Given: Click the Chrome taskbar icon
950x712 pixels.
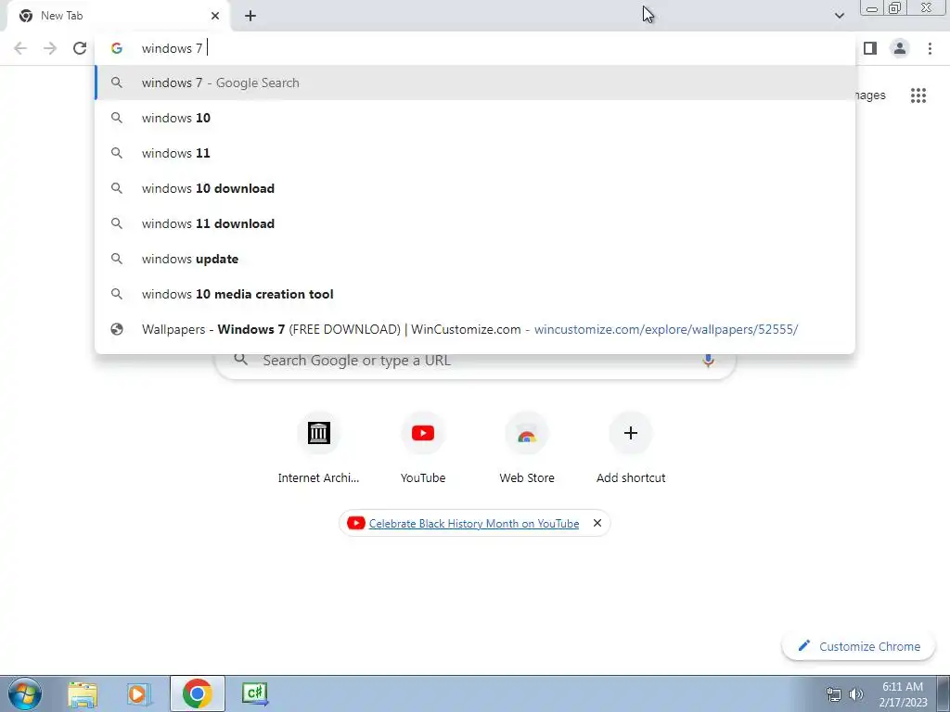Looking at the screenshot, I should point(197,693).
